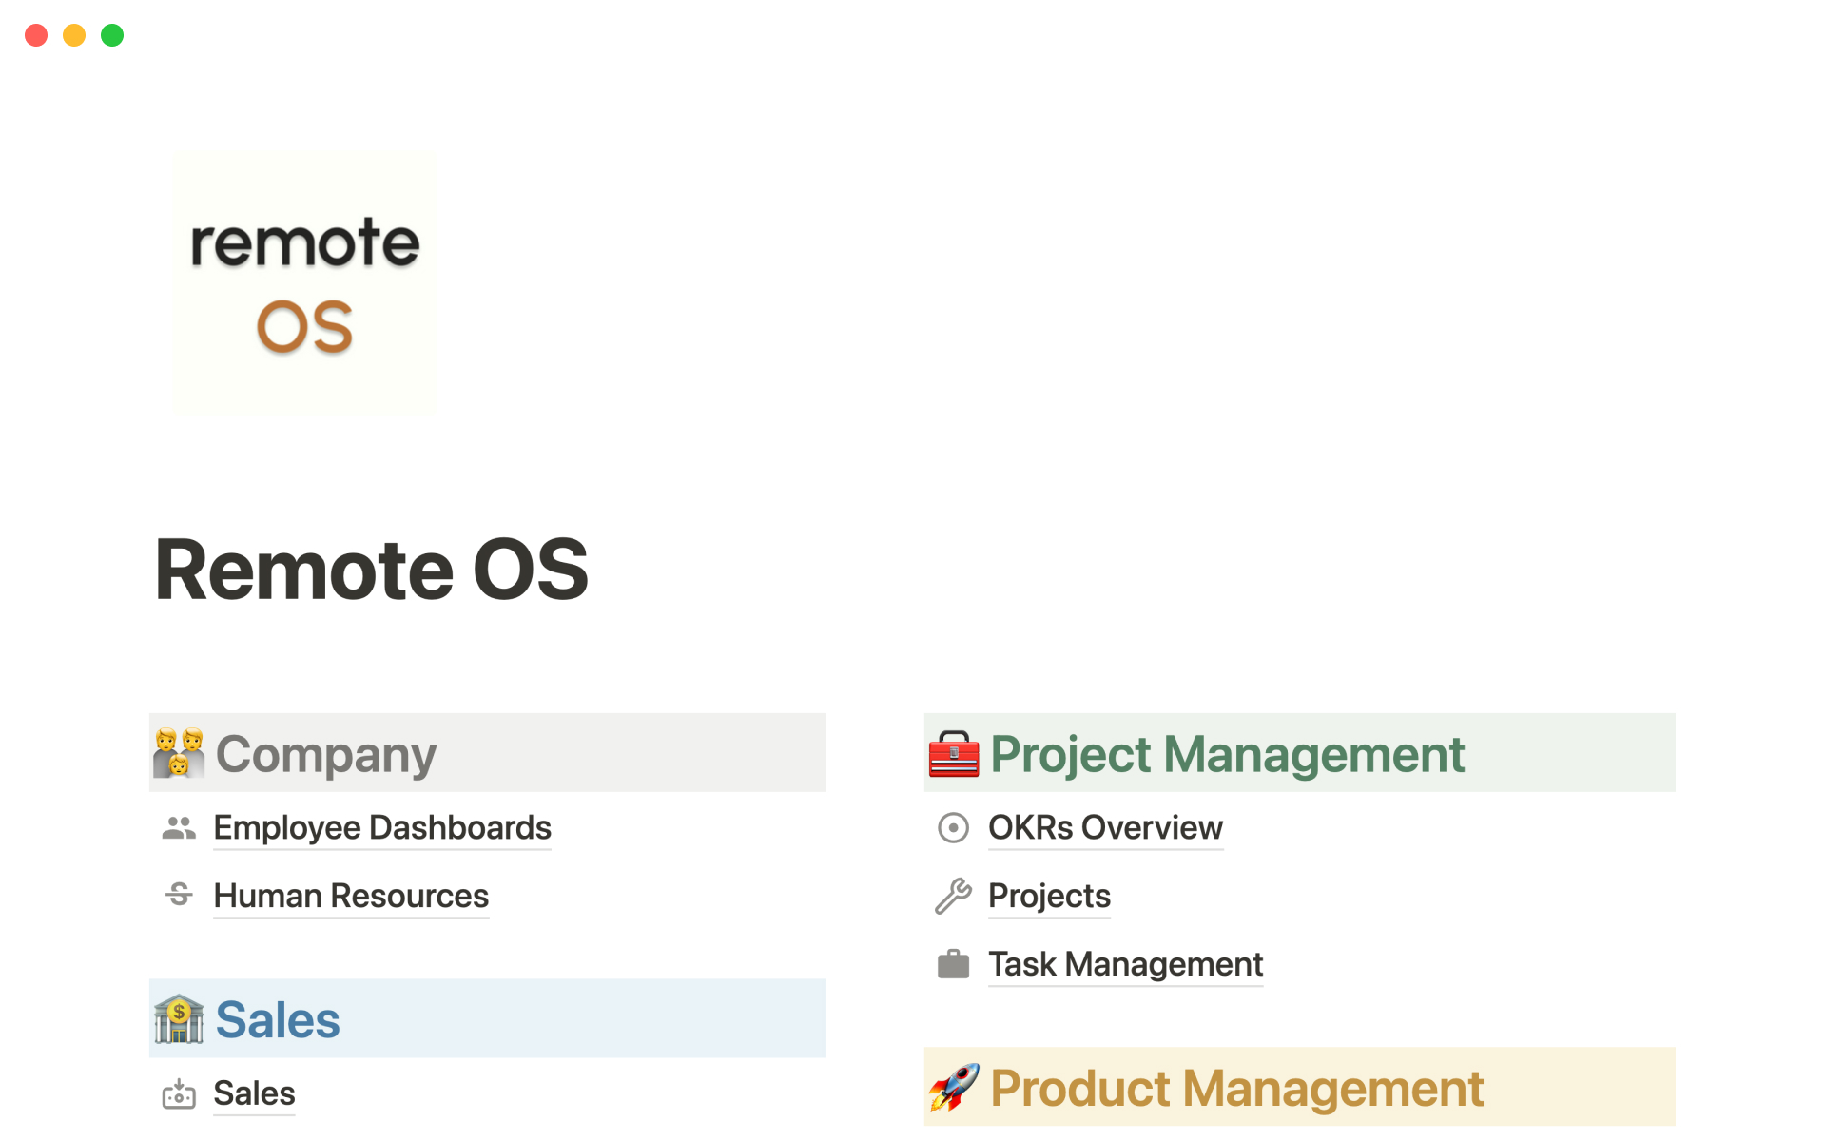Click the strikethrough icon beside Human Resources

179,895
